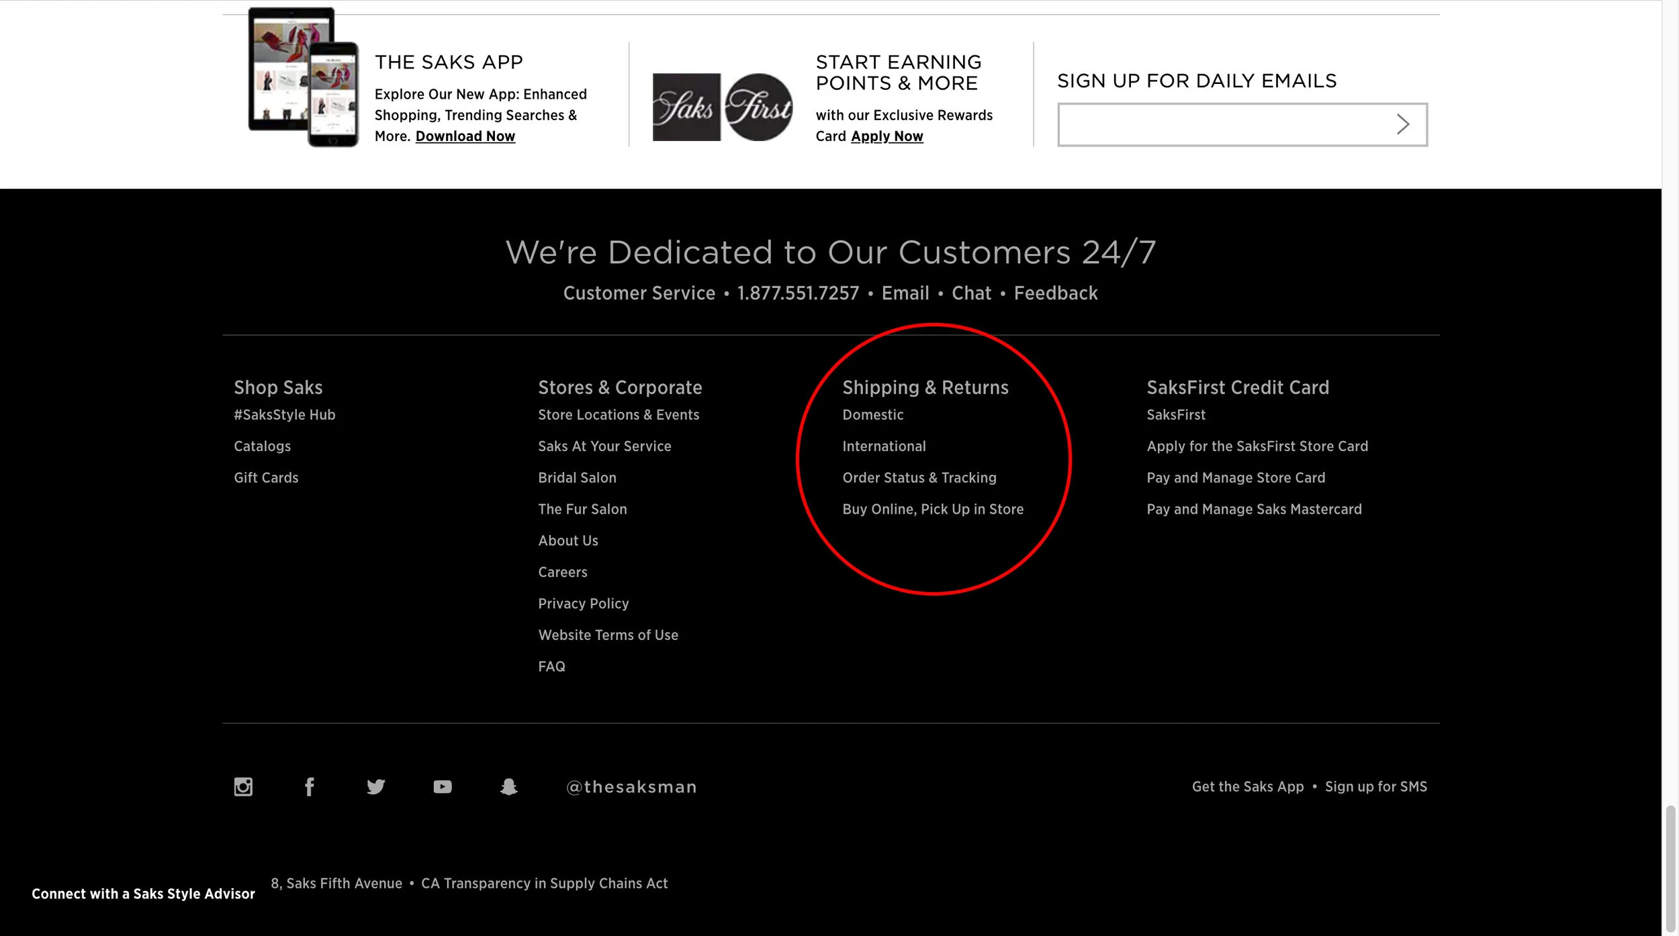This screenshot has height=936, width=1679.
Task: Open the Catalogs link
Action: (x=262, y=447)
